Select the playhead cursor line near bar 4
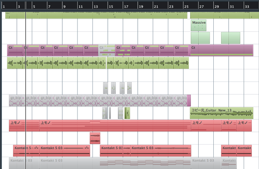The height and width of the screenshot is (169, 259). click(x=26, y=91)
